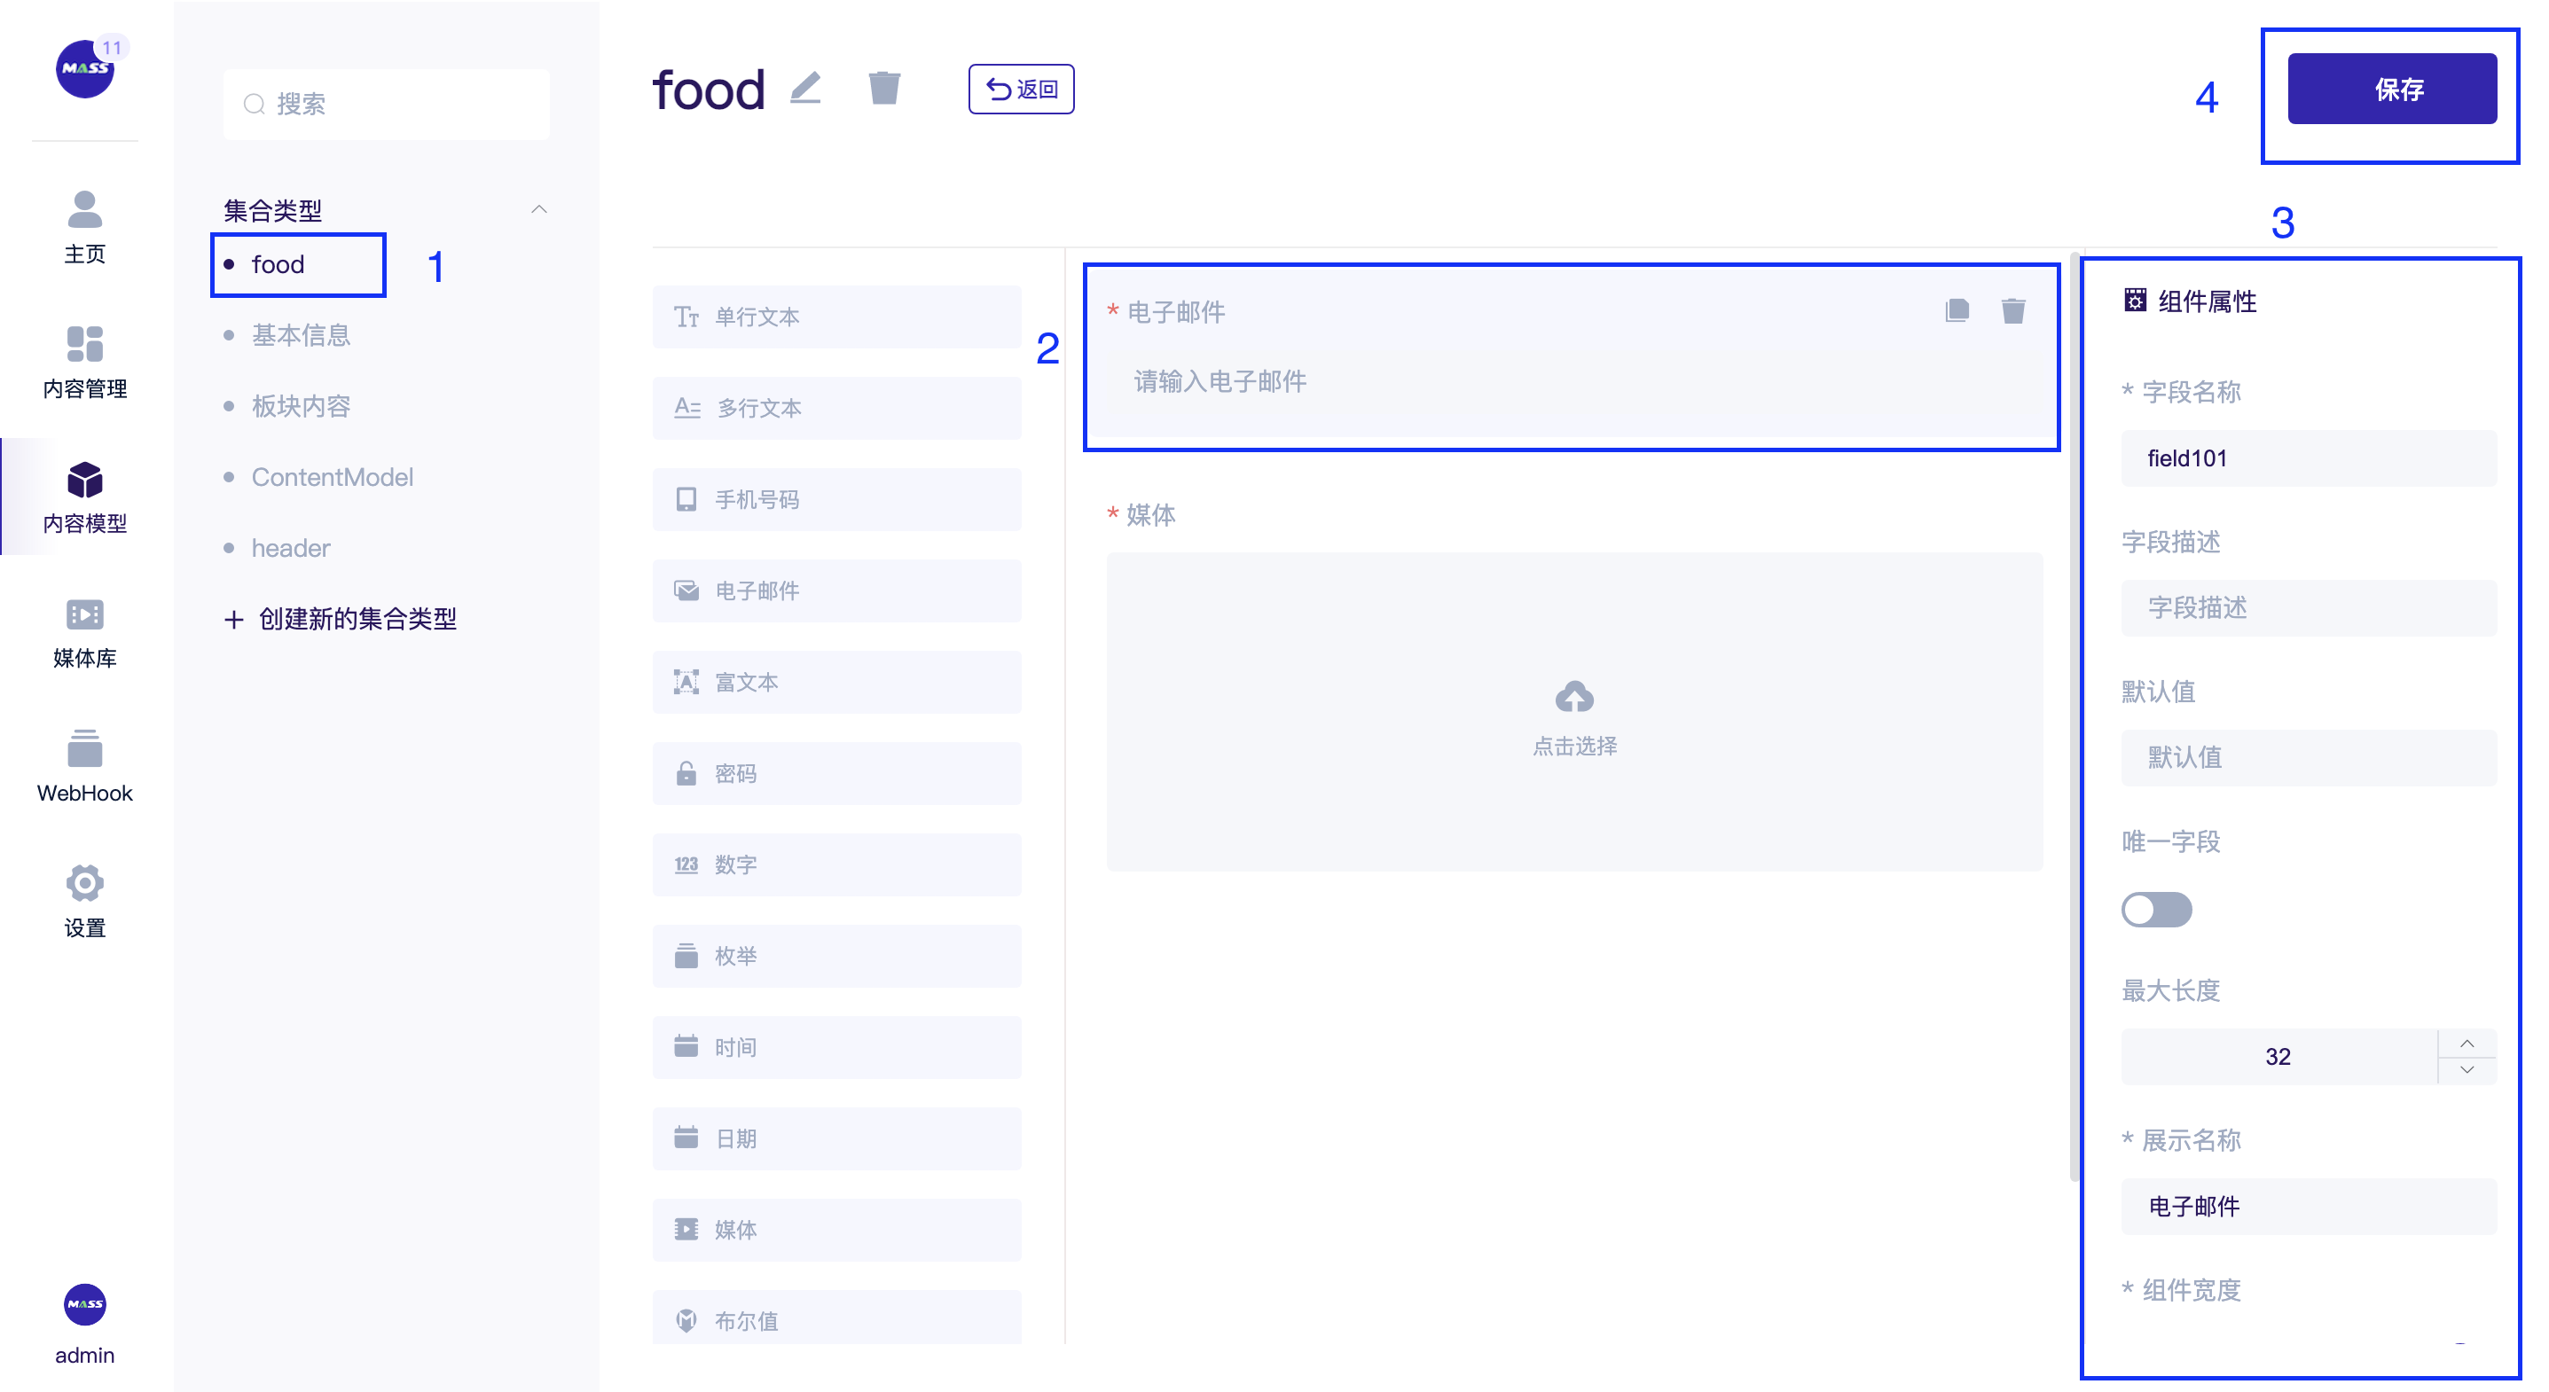Viewport: 2549px width, 1392px height.
Task: Click the 返回 button
Action: (x=1021, y=89)
